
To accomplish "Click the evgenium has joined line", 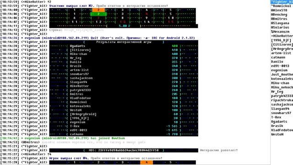I will [x=63, y=138].
